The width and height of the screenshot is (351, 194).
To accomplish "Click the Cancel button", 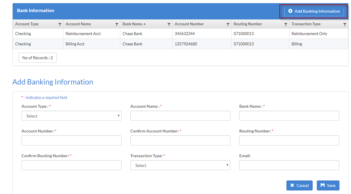I will 299,185.
